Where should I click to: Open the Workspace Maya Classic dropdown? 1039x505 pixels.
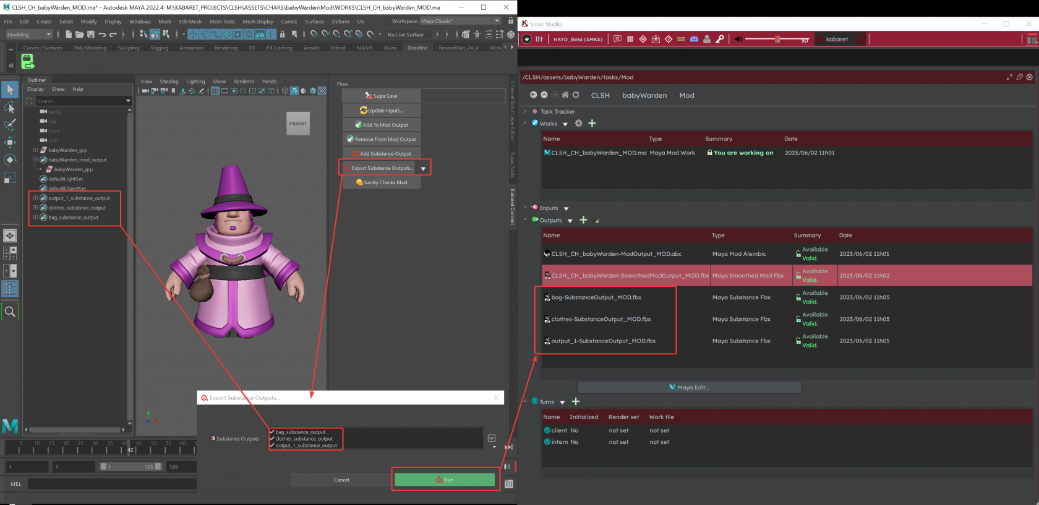460,21
